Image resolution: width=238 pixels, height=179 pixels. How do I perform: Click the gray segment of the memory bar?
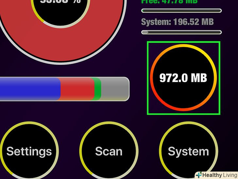pos(115,89)
